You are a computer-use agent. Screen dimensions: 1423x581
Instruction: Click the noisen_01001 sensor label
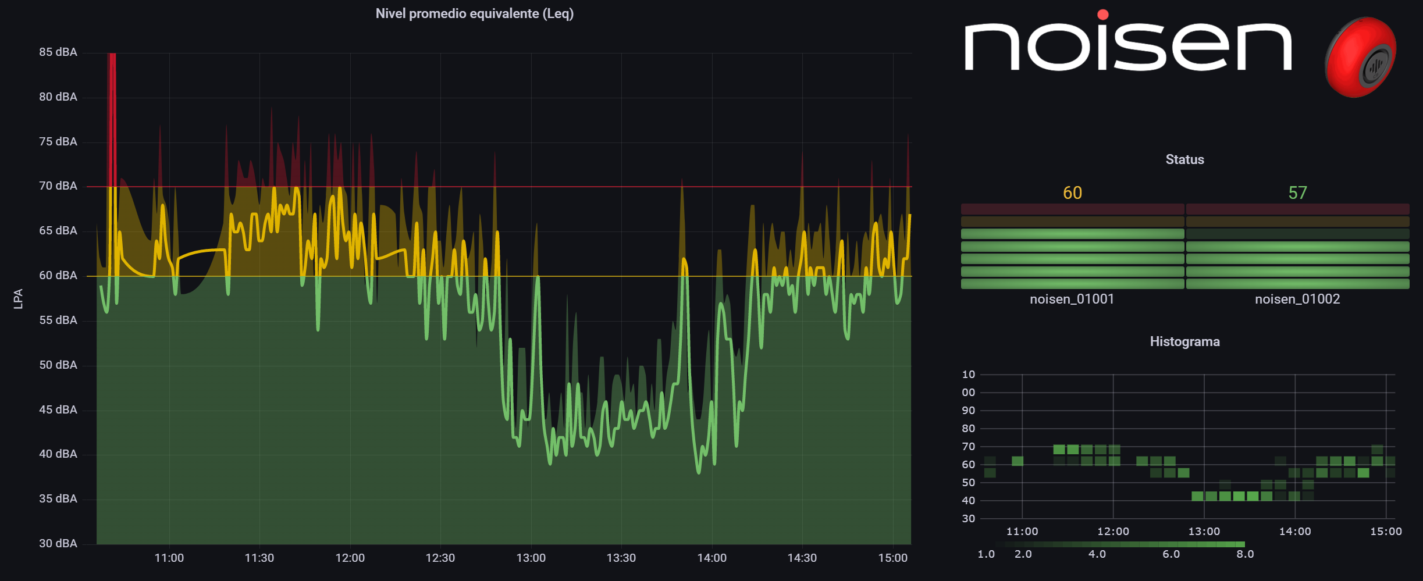pyautogui.click(x=1072, y=299)
